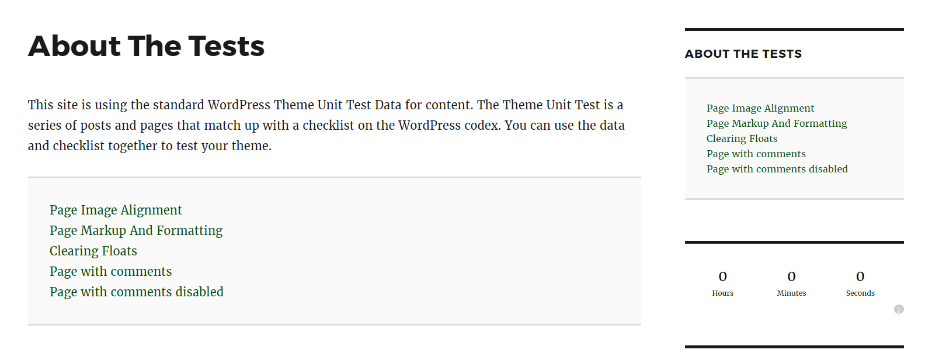Click the info icon below the countdown
932x353 pixels.
(x=899, y=309)
